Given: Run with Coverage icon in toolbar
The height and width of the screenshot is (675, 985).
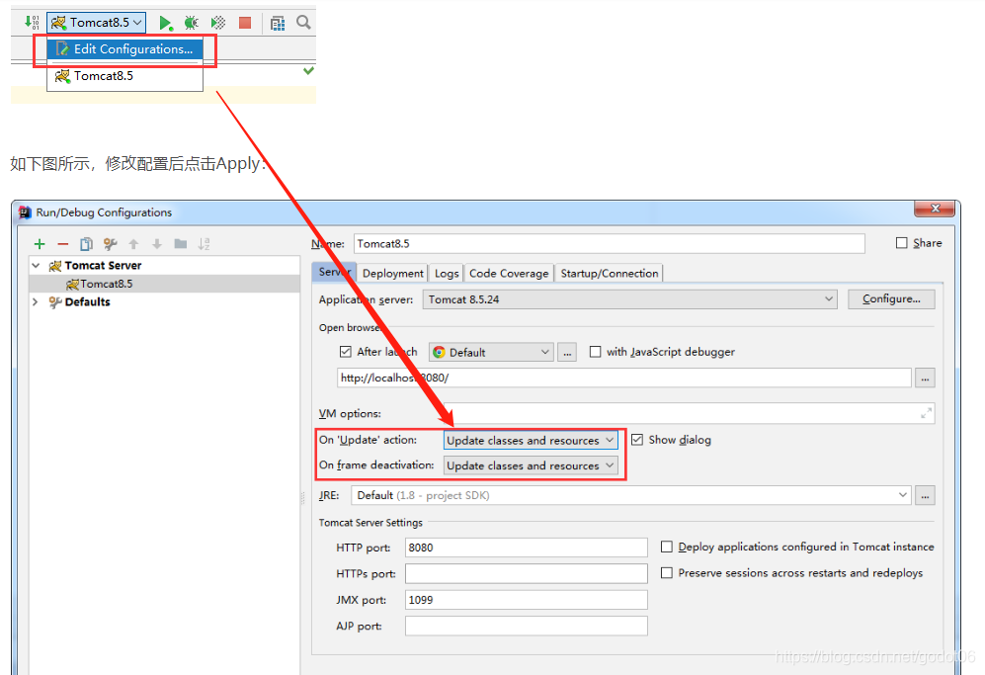Looking at the screenshot, I should 218,24.
